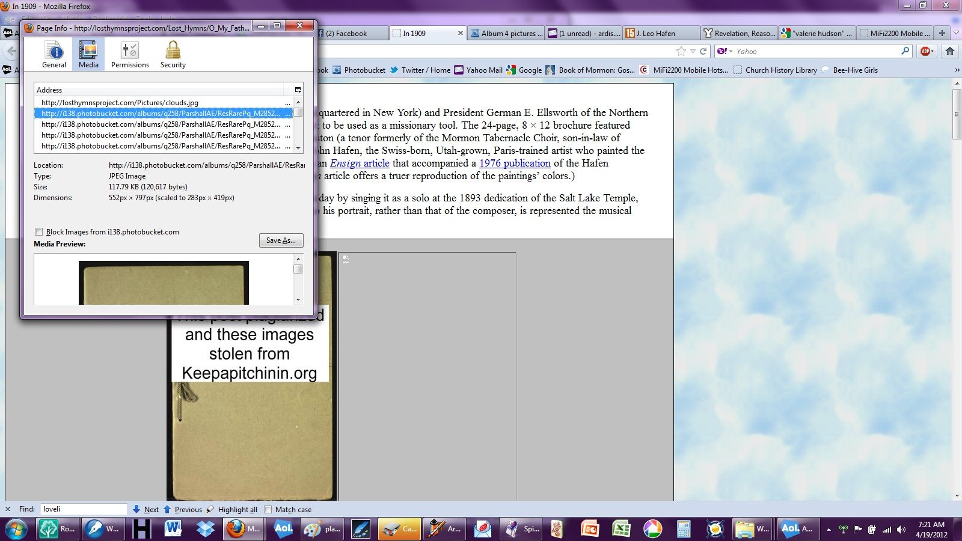
Task: Open the Church History Library bookmark
Action: click(x=775, y=70)
